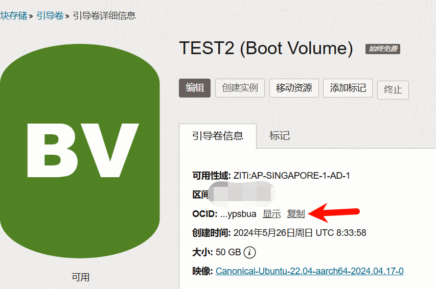Click the 始终免费 badge beside the title
Screen dimensions: 436x289
[383, 49]
